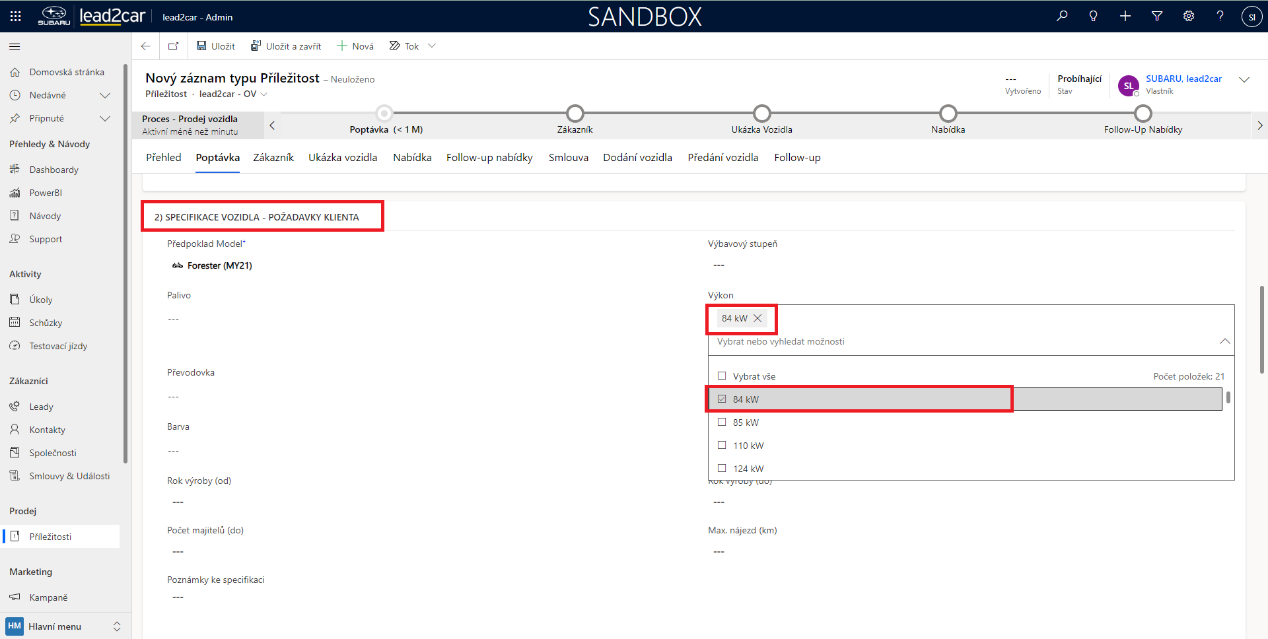Screen dimensions: 1268x639
Task: Click the back arrow in command bar
Action: tap(146, 46)
